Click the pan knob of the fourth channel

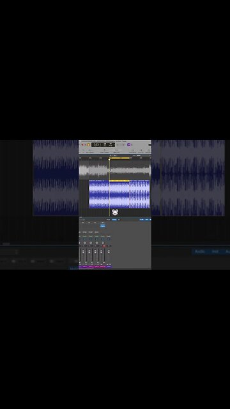point(103,243)
